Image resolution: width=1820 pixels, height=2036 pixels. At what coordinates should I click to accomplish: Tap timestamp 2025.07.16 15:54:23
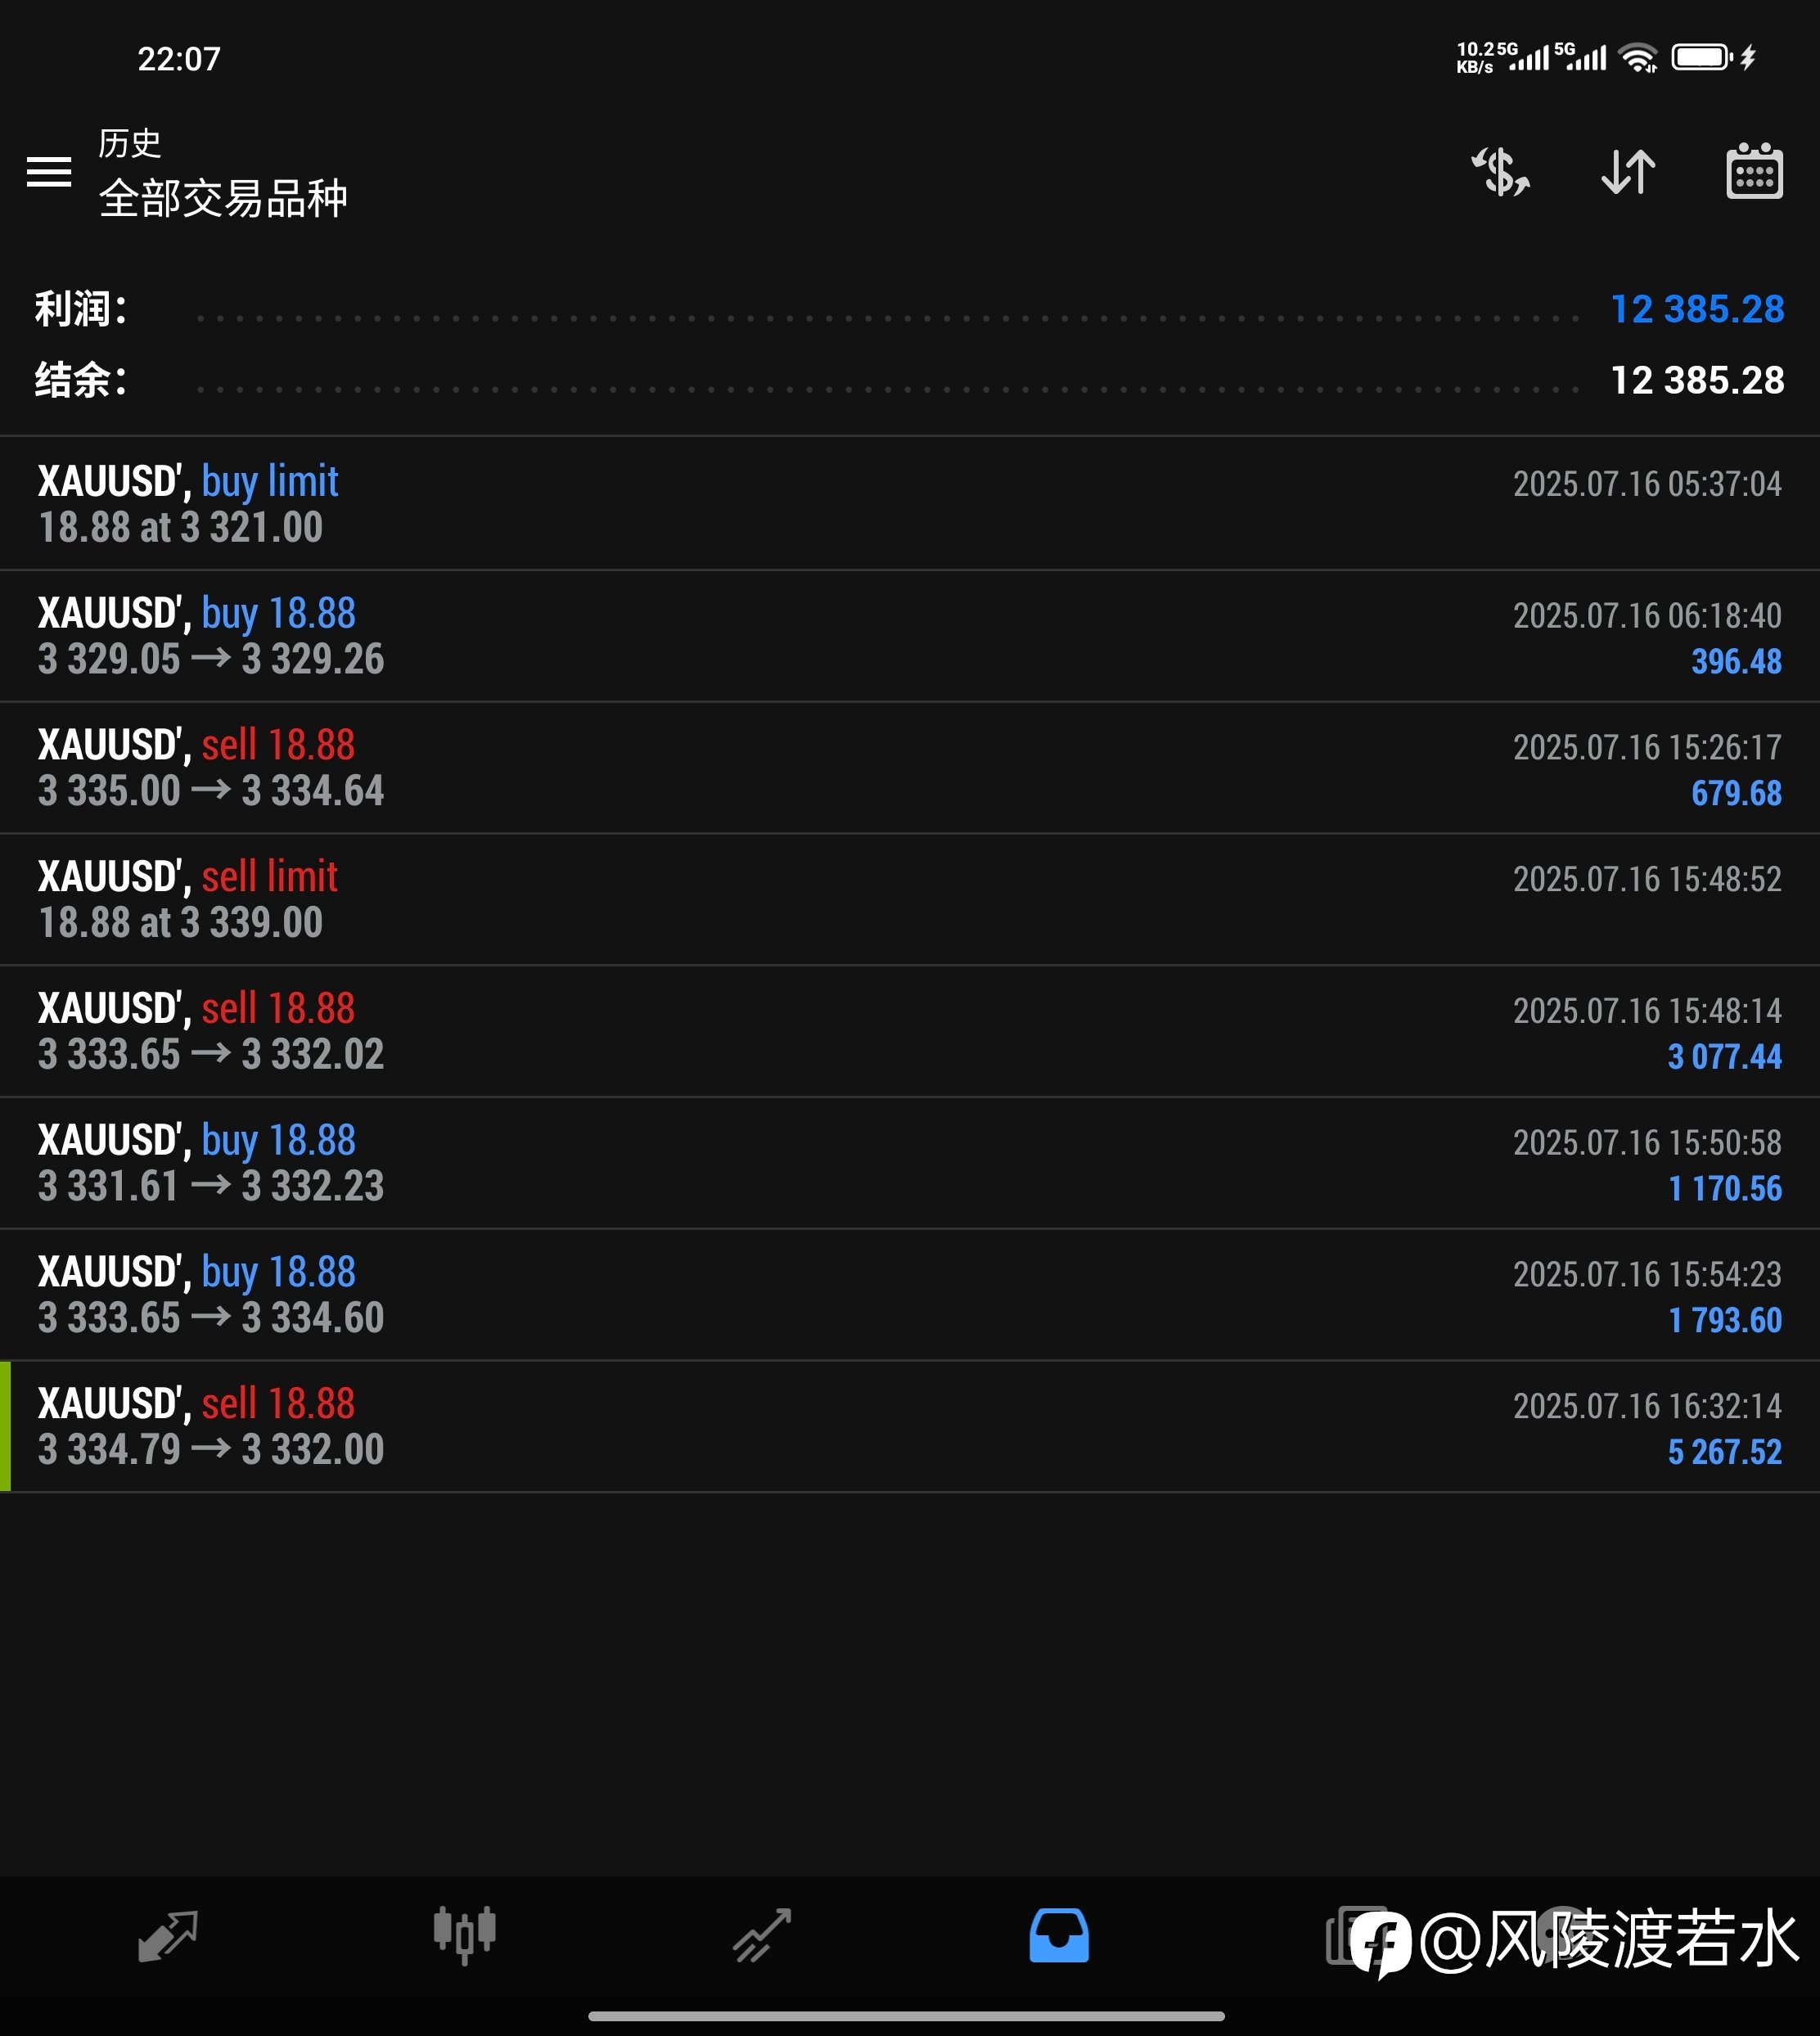coord(1647,1275)
